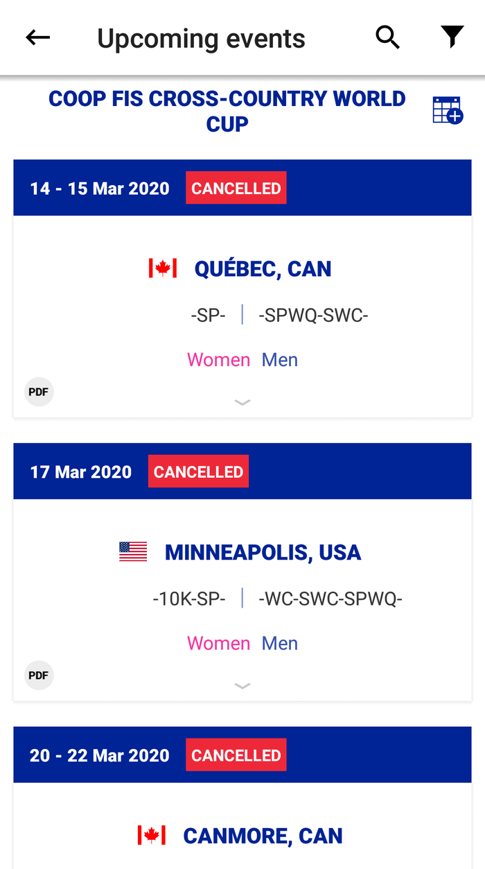485x869 pixels.
Task: Select Men for the Minneapolis event
Action: click(x=280, y=644)
